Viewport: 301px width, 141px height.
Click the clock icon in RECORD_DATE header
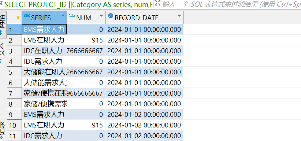[x=110, y=16]
